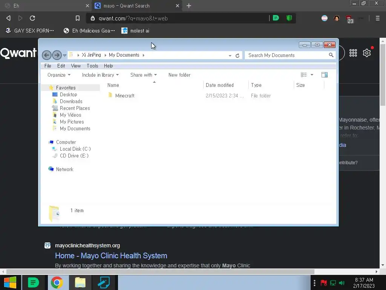
Task: Expand the arrow before Xi JinPing breadcrumb
Action: [x=78, y=55]
